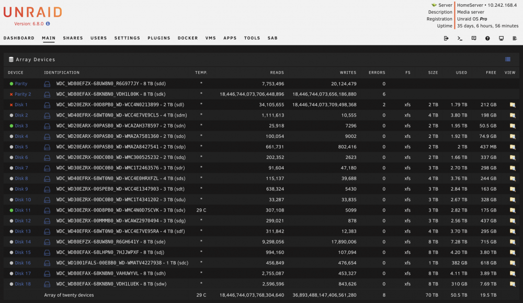
Task: Browse Disk 5 with its folder view icon
Action: [x=513, y=147]
